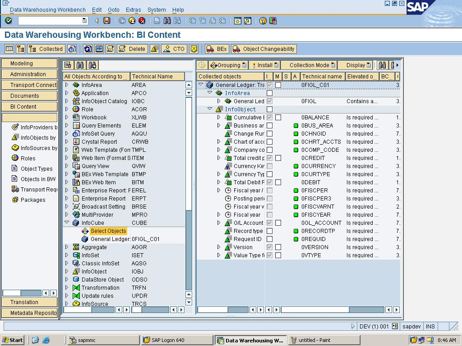The height and width of the screenshot is (346, 462).
Task: Toggle the Install checkbox for Change Run row
Action: 269,133
